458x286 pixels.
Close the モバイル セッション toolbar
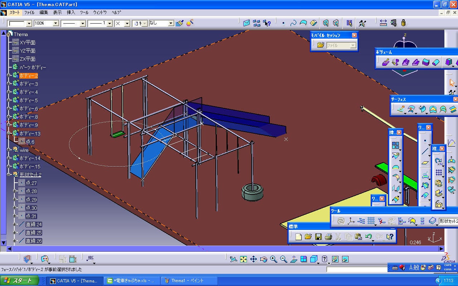tap(354, 35)
